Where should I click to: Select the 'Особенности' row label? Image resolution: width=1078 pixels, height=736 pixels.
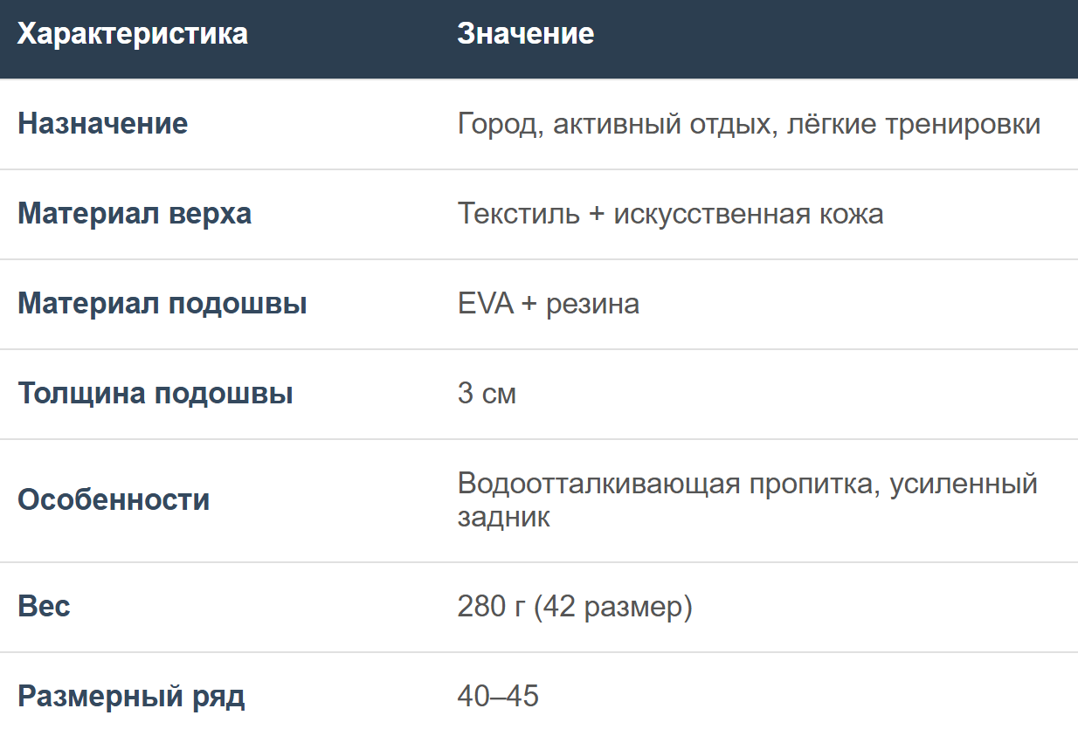(x=114, y=500)
